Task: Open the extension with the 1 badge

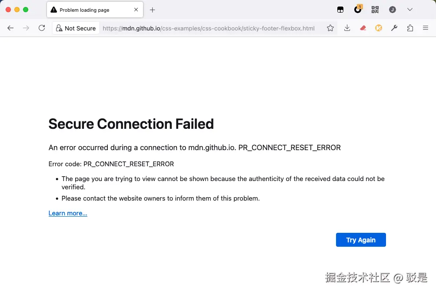Action: [x=358, y=10]
